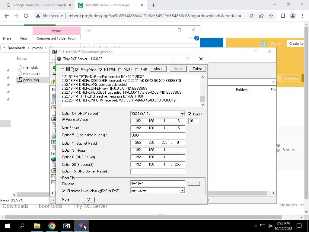
Task: Expand More options with V button
Action: click(88, 199)
